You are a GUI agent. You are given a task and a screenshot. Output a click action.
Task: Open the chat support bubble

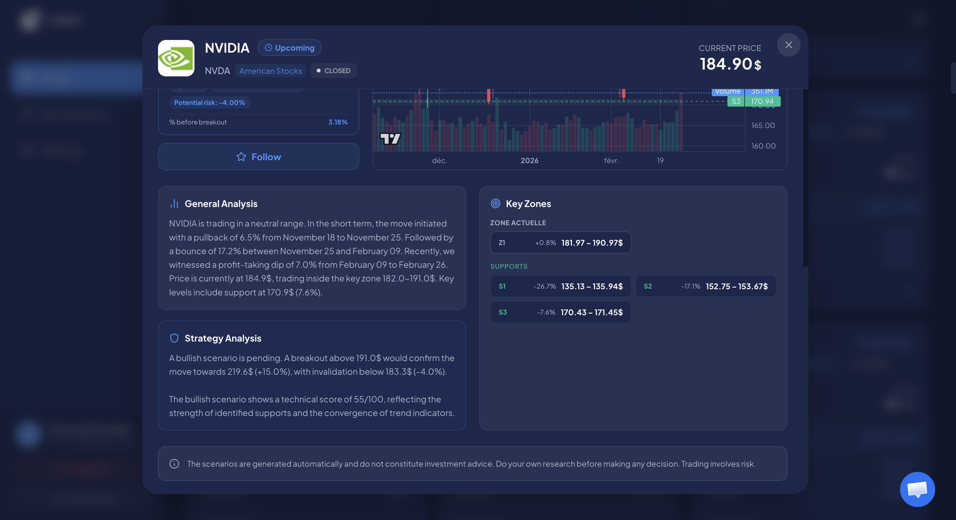coord(917,489)
